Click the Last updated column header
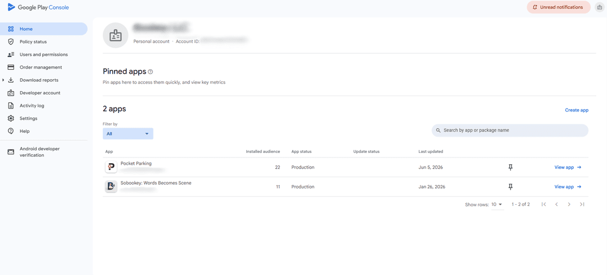This screenshot has height=275, width=607. (x=431, y=151)
